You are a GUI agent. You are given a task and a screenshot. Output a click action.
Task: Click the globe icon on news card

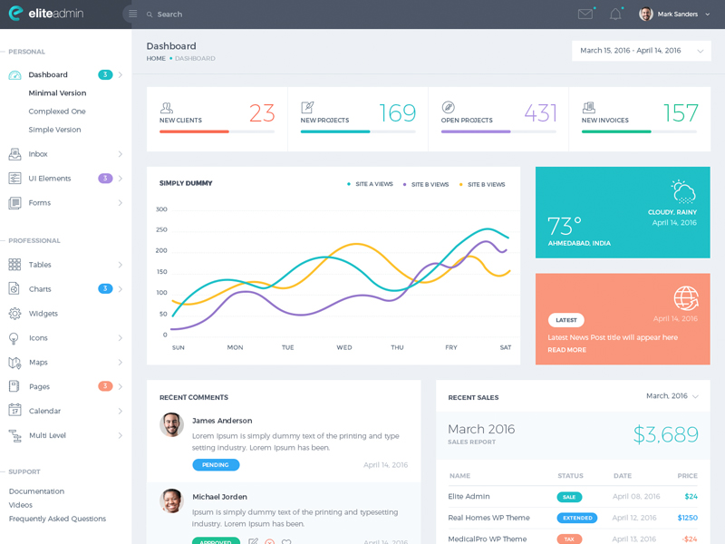(x=686, y=297)
